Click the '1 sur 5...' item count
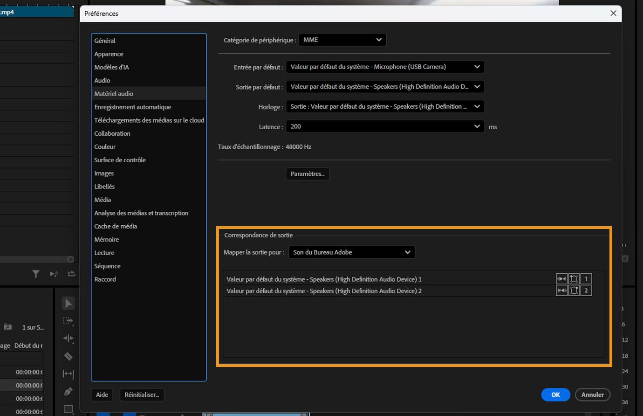Viewport: 643px width, 416px height. (x=33, y=327)
